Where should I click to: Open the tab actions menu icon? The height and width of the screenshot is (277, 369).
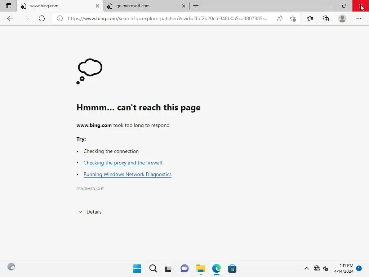tap(9, 6)
